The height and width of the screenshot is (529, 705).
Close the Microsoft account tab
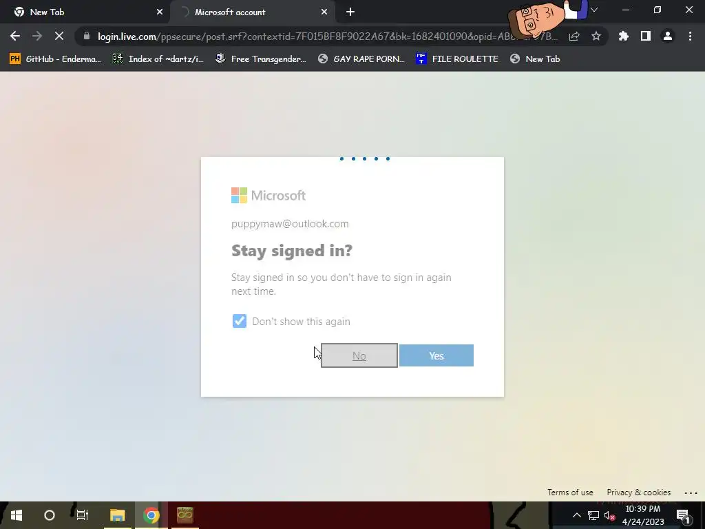click(x=324, y=12)
